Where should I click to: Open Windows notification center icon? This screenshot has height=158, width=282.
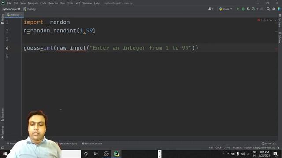[275, 154]
